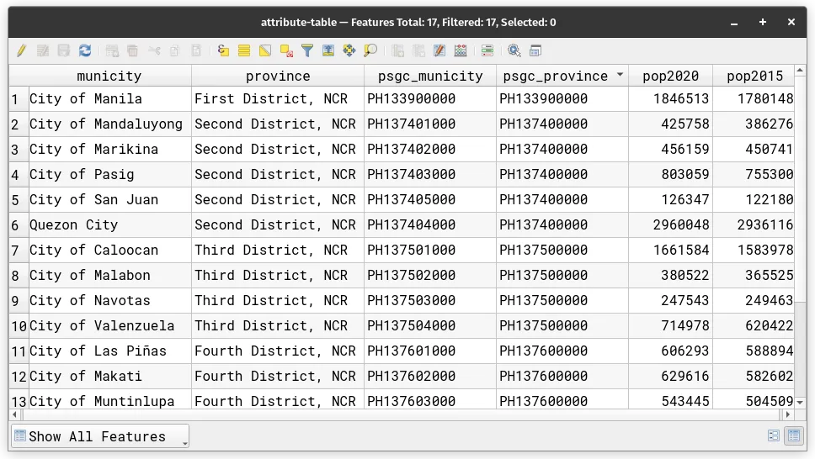This screenshot has width=815, height=459.
Task: Open the Actions tool
Action: (514, 50)
